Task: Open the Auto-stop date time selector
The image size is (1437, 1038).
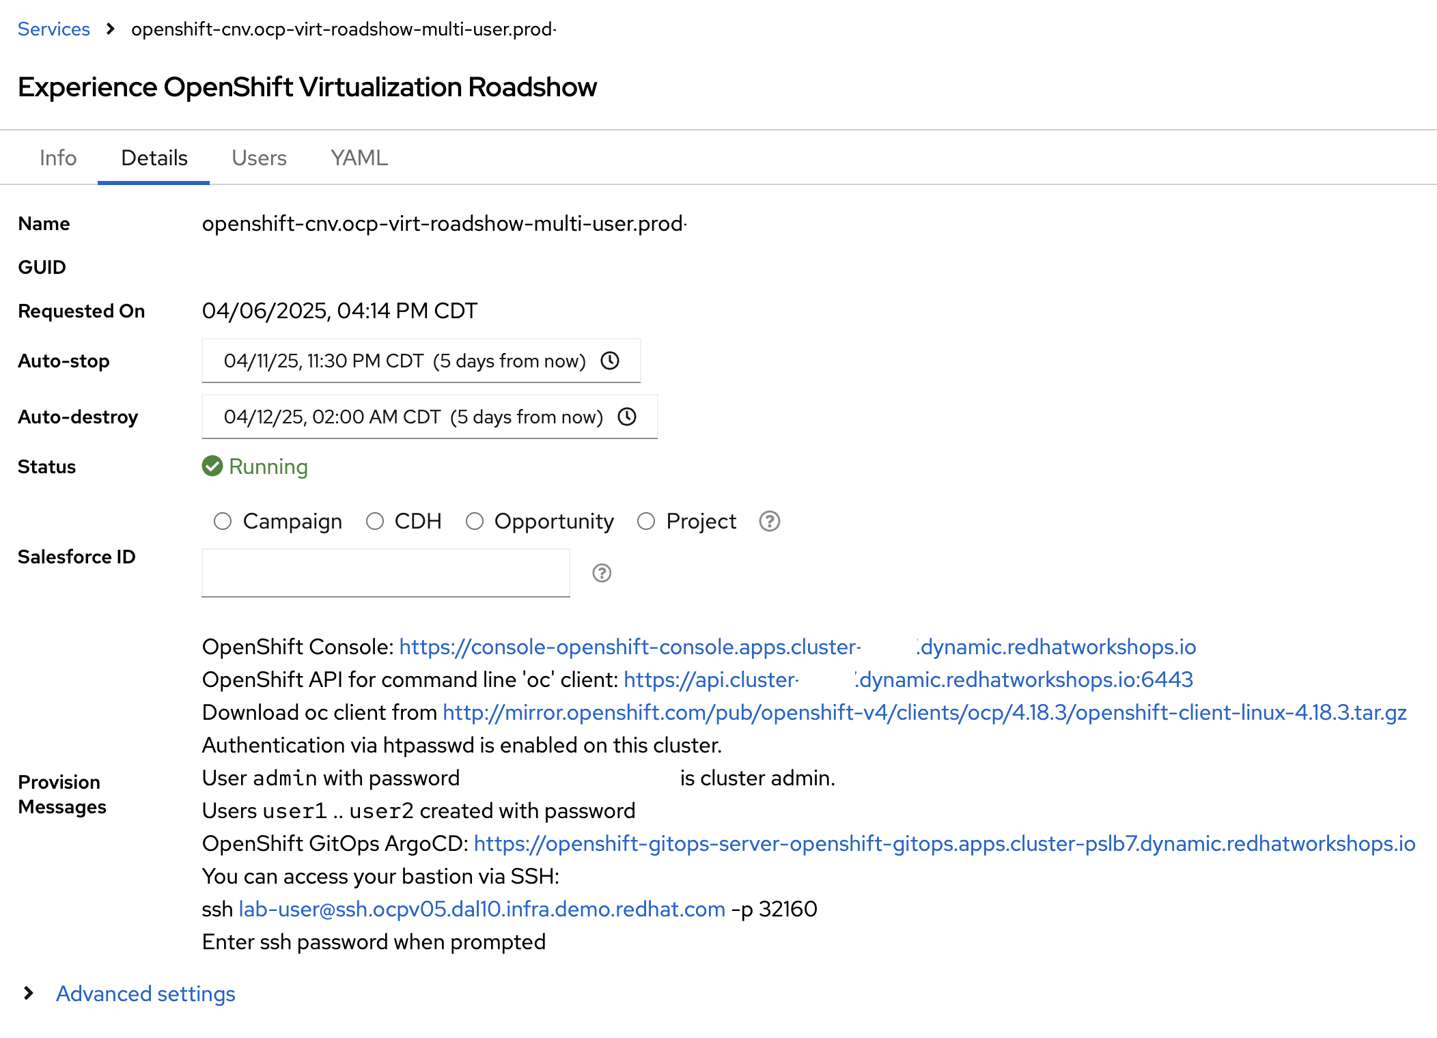Action: (x=421, y=361)
